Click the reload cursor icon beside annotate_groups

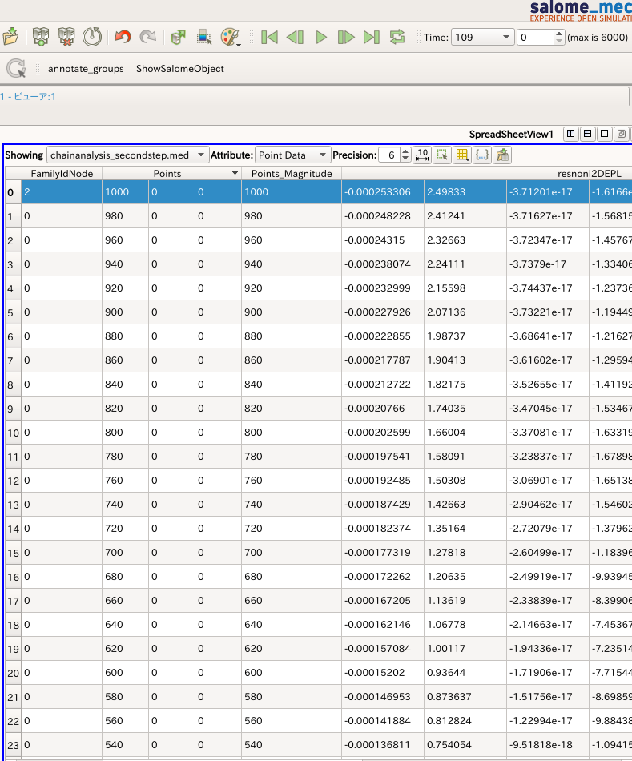click(17, 68)
